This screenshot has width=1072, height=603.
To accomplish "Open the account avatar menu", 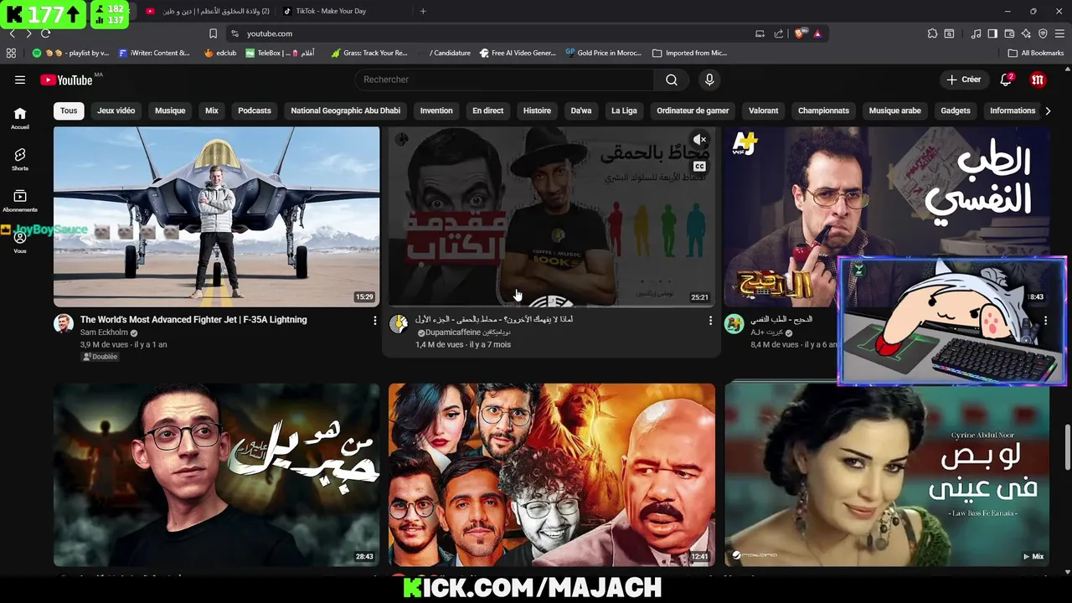I will click(x=1038, y=80).
